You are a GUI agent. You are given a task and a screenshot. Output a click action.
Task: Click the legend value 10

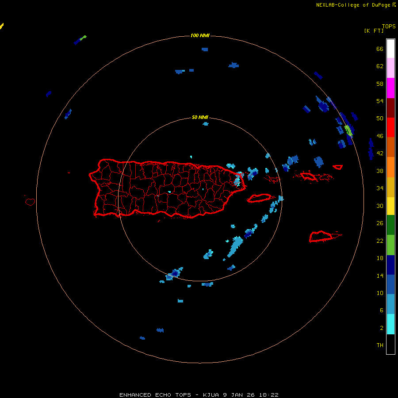(380, 293)
